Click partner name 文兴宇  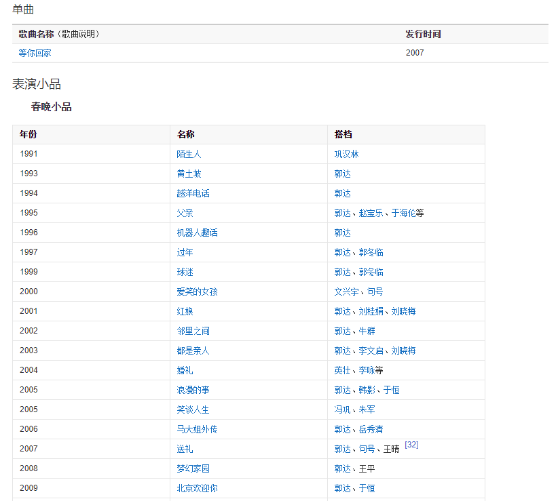coord(346,292)
